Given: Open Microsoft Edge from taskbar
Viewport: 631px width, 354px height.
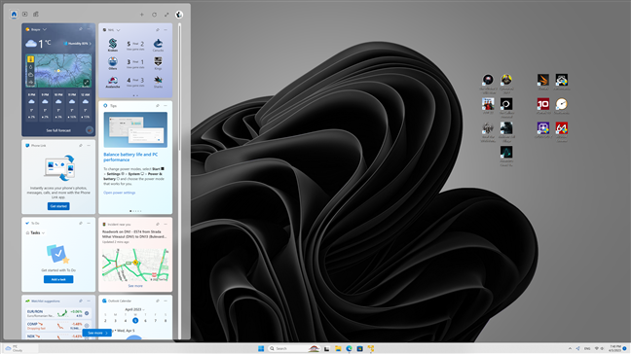Looking at the screenshot, I should [x=349, y=348].
